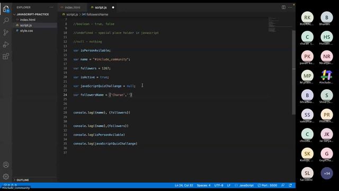
Task: Select charan's C participant avatar
Action: 307,37
